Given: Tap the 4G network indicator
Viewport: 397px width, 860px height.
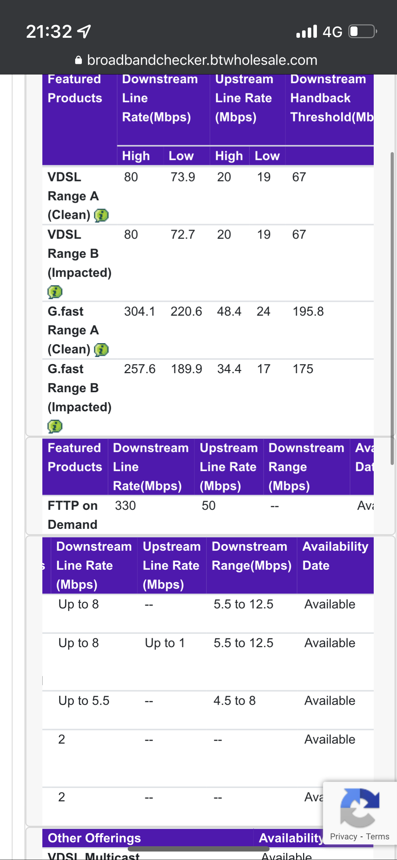Looking at the screenshot, I should pyautogui.click(x=332, y=32).
